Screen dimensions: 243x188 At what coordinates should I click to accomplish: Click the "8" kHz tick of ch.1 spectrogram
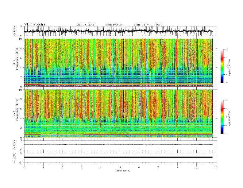coord(21,49)
